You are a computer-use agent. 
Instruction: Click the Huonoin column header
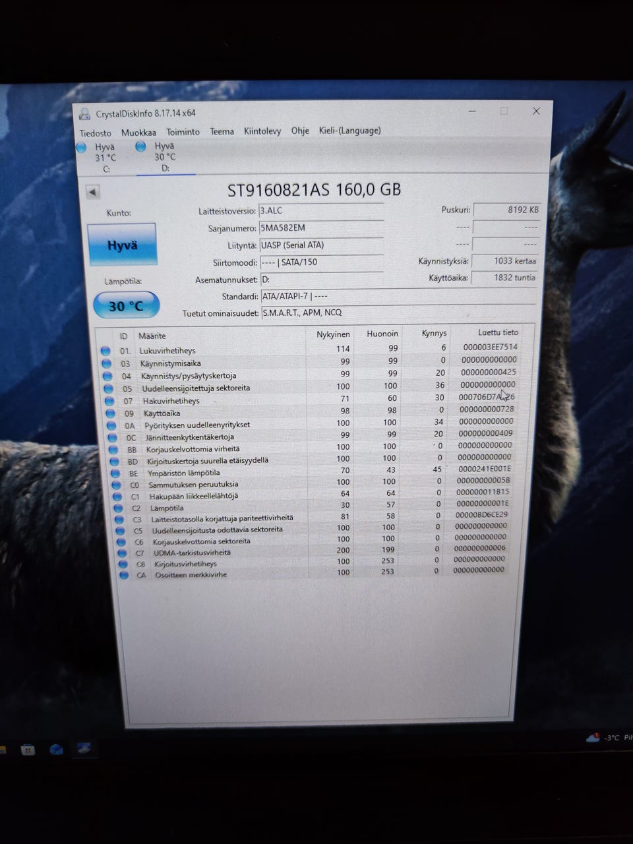(382, 334)
